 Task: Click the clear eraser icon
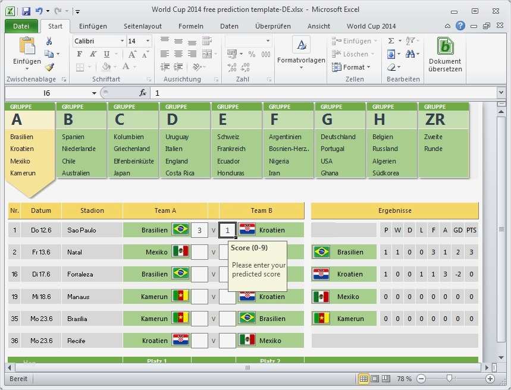pyautogui.click(x=391, y=67)
